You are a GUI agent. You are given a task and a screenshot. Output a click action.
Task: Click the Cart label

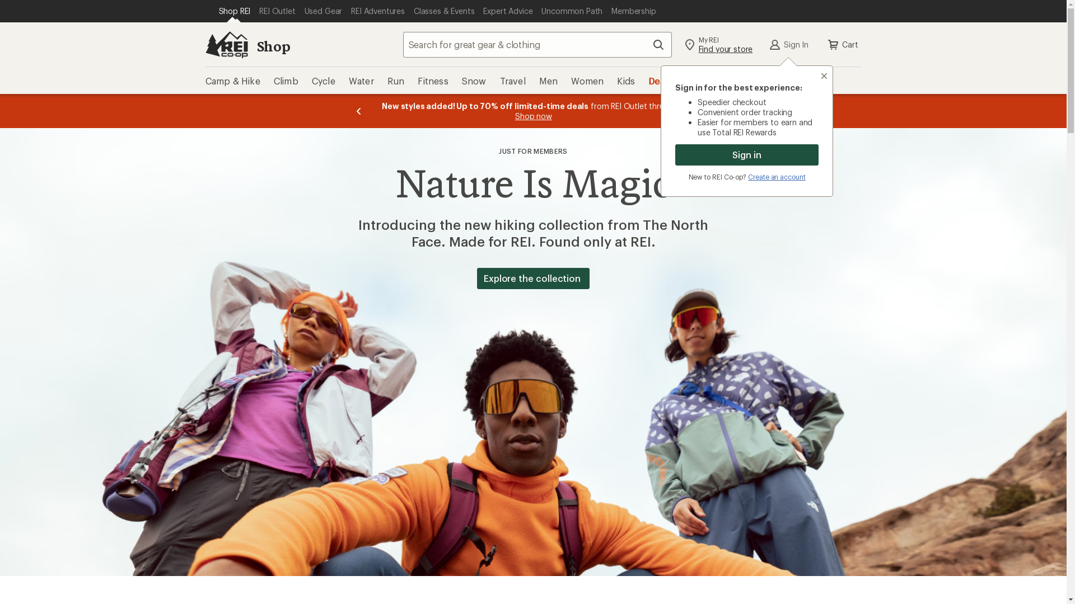tap(850, 45)
